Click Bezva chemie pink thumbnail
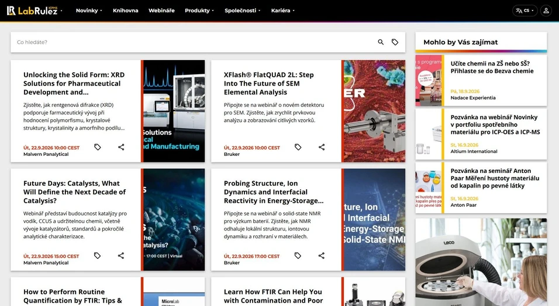Screen dimensions: 559x306 (x=429, y=81)
